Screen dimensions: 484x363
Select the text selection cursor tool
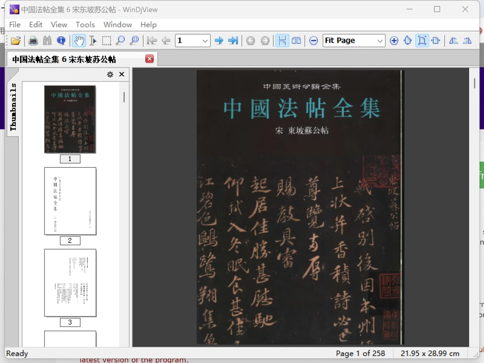click(93, 41)
